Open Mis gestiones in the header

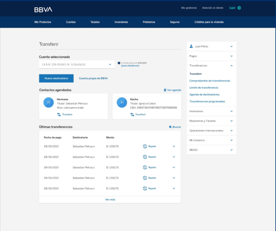click(189, 8)
